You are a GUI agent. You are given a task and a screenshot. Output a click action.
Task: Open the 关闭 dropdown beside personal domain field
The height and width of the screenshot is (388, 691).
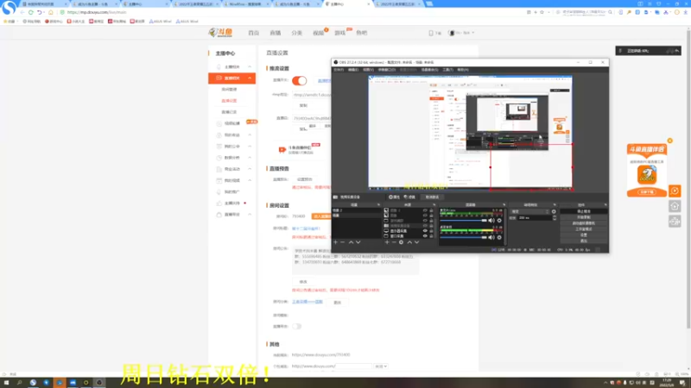click(381, 366)
